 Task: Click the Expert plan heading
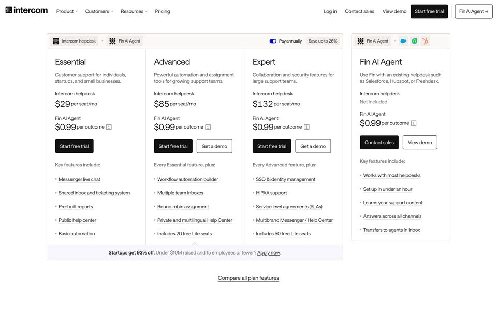264,62
